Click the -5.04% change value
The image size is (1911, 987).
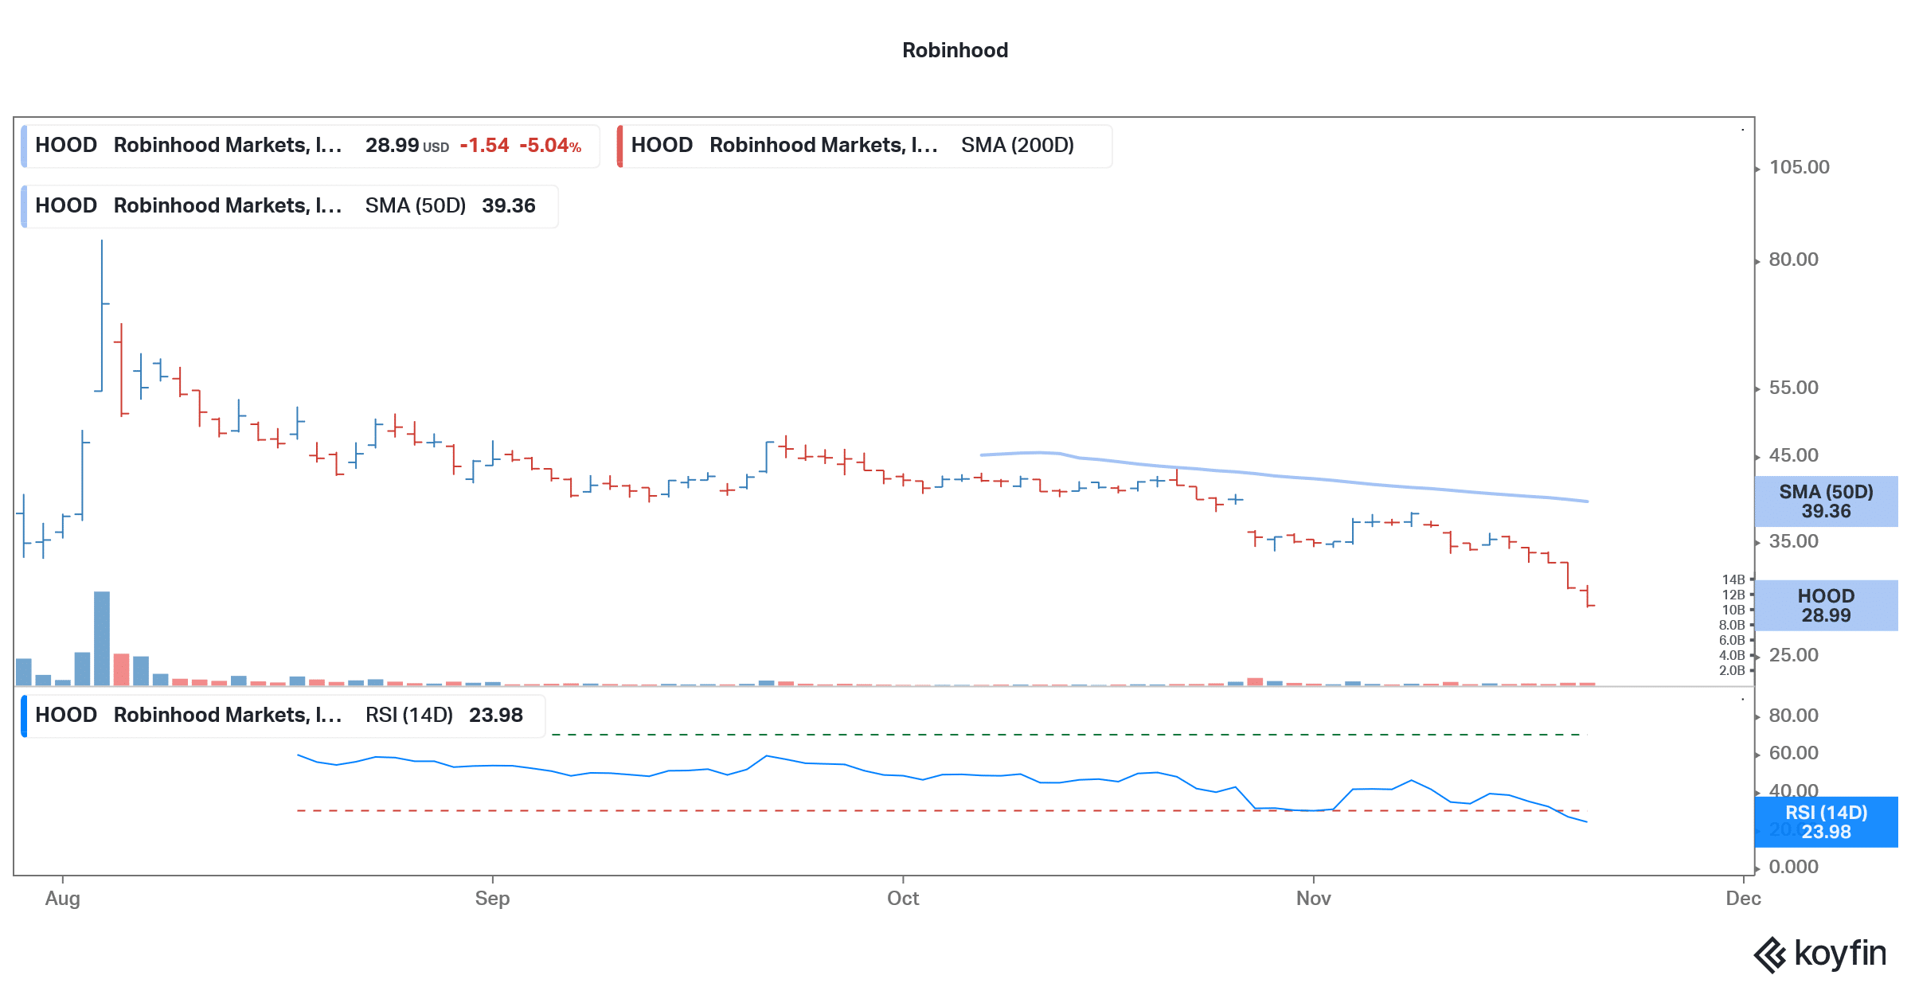pos(550,146)
